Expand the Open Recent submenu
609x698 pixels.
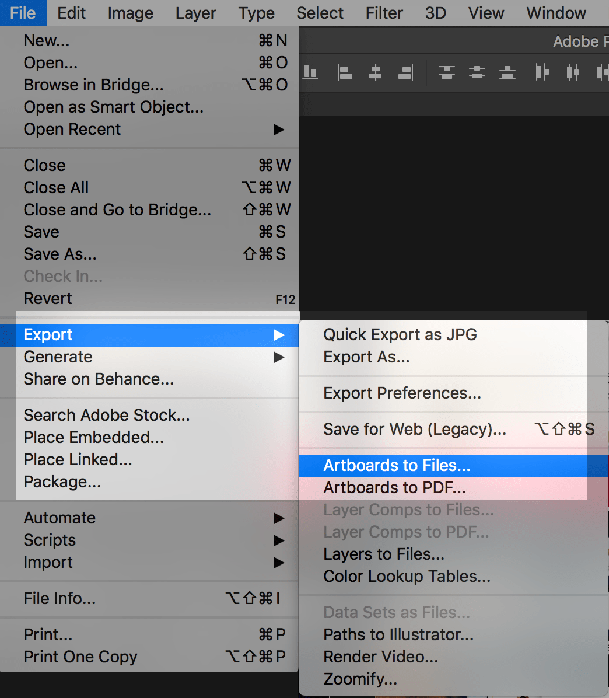pos(72,129)
